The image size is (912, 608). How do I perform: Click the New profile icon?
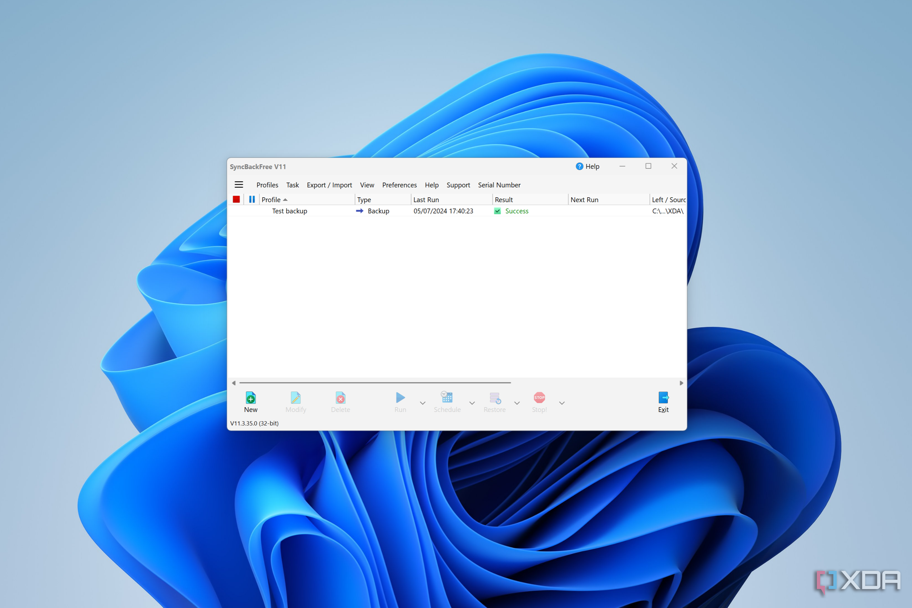(251, 398)
